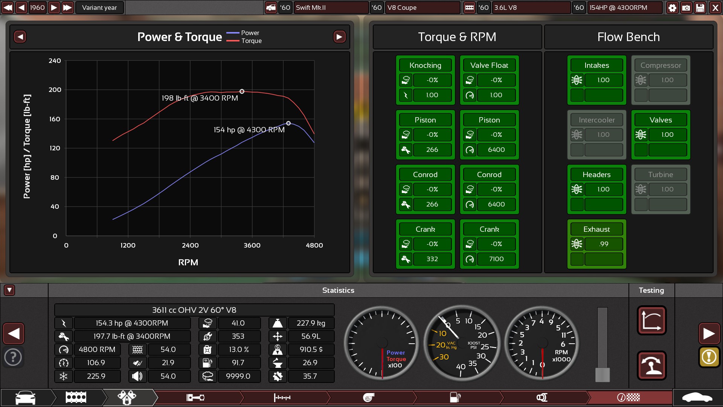Collapse the Statistics panel with the down arrow
Viewport: 723px width, 407px height.
click(x=9, y=290)
